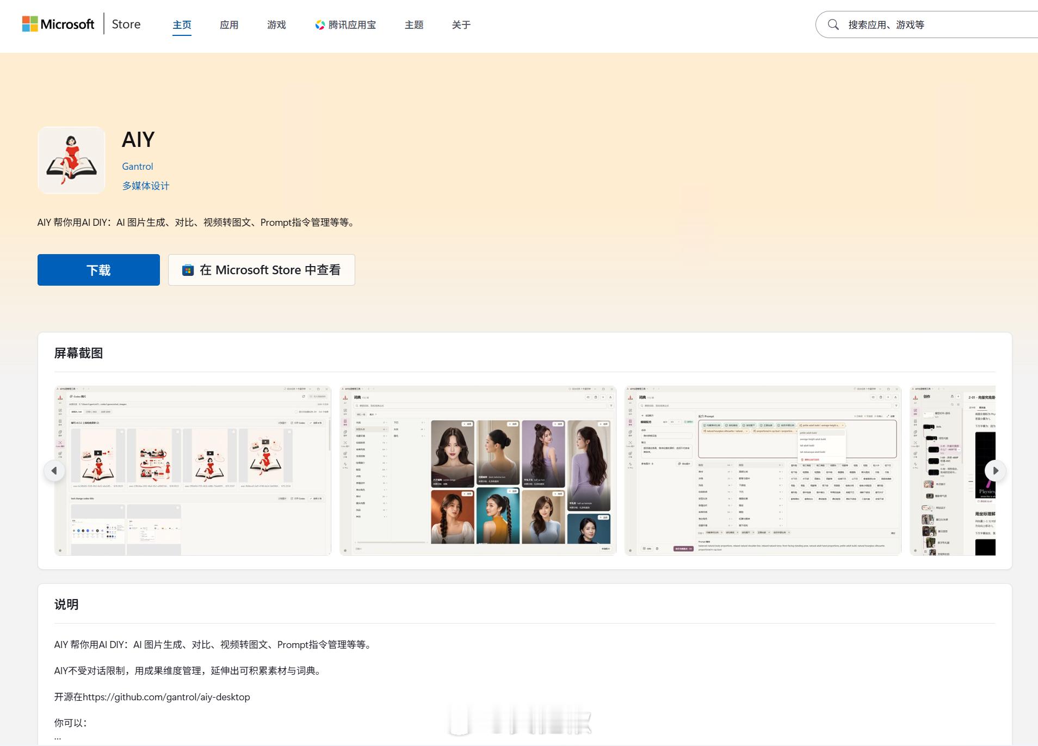Image resolution: width=1038 pixels, height=746 pixels.
Task: Go to the 主页 tab
Action: 182,25
